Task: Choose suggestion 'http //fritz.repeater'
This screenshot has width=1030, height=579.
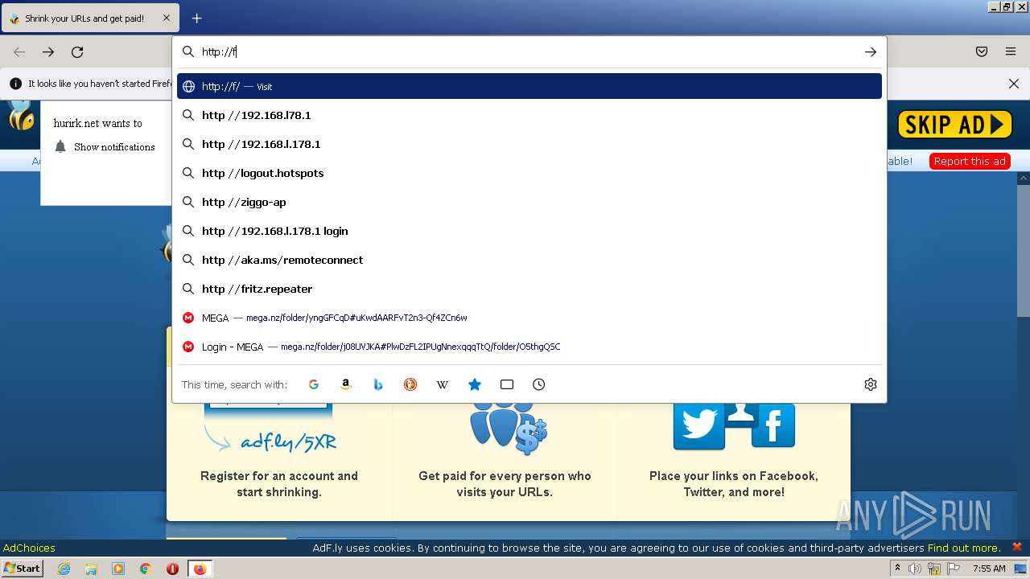Action: pos(529,289)
